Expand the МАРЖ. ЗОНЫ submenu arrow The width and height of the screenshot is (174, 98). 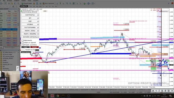pyautogui.click(x=38, y=30)
